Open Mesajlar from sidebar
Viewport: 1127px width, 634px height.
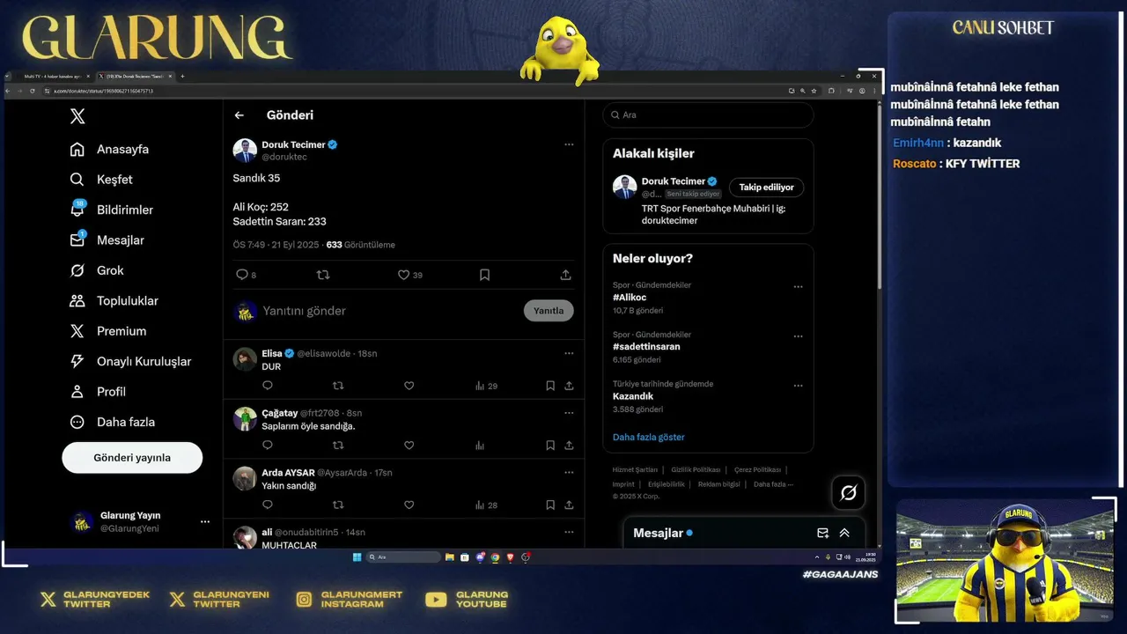[x=107, y=240]
